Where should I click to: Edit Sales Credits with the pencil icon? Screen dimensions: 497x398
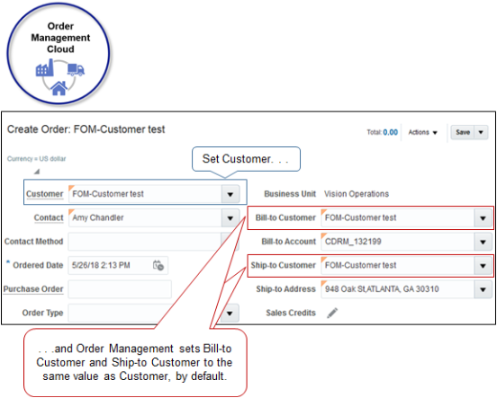pos(332,313)
